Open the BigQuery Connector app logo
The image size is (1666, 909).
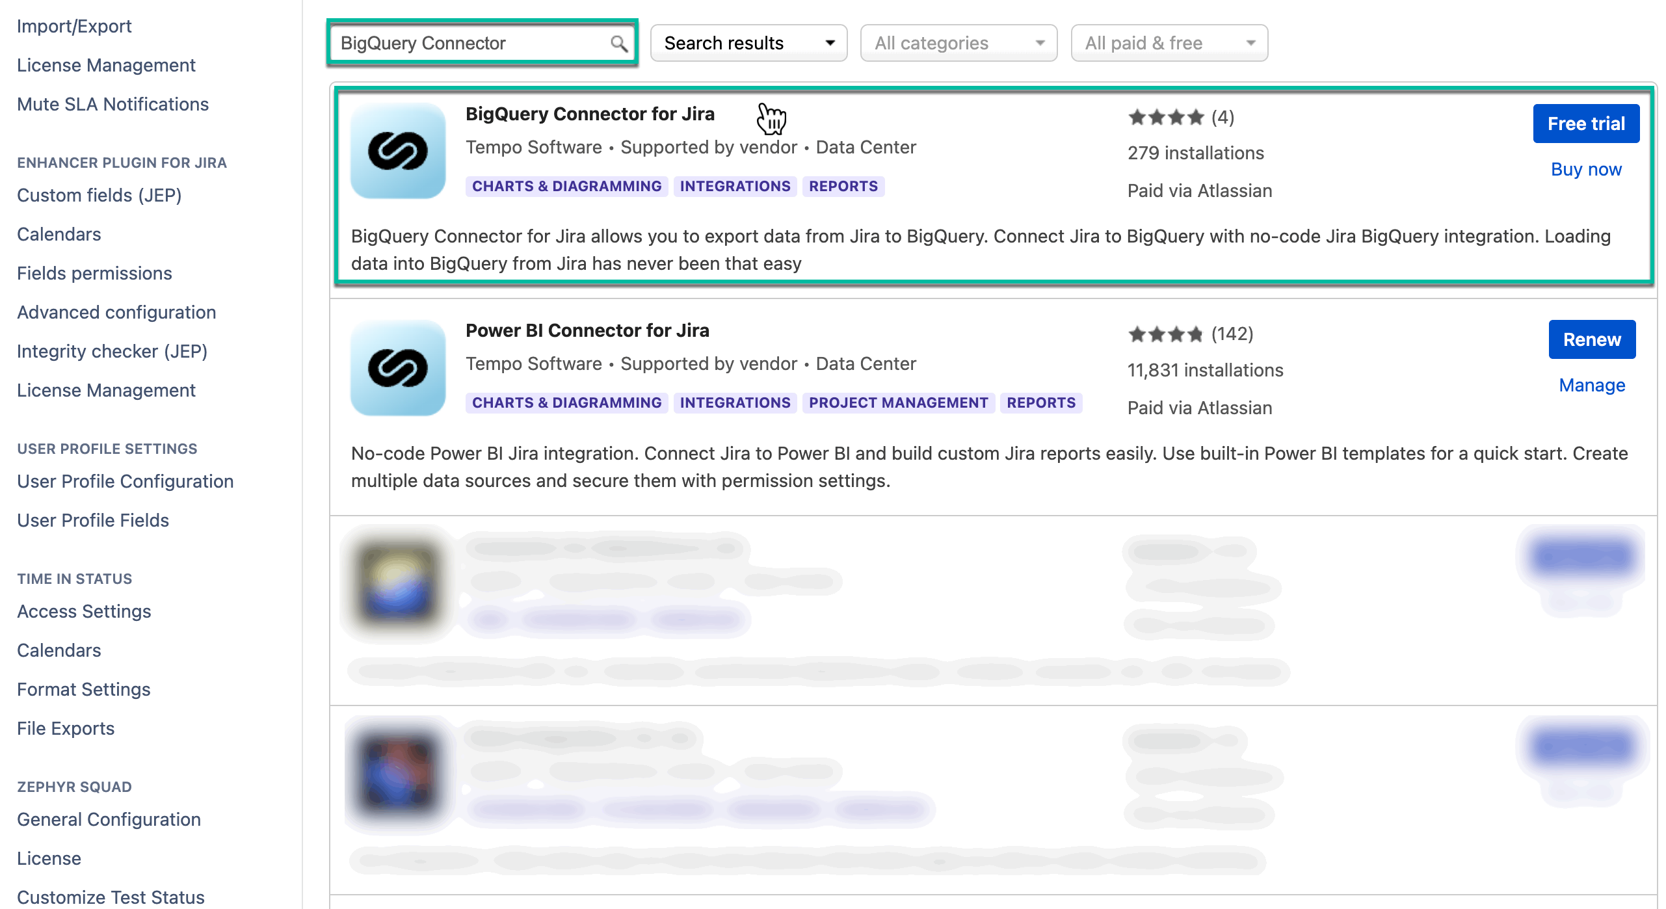click(398, 151)
